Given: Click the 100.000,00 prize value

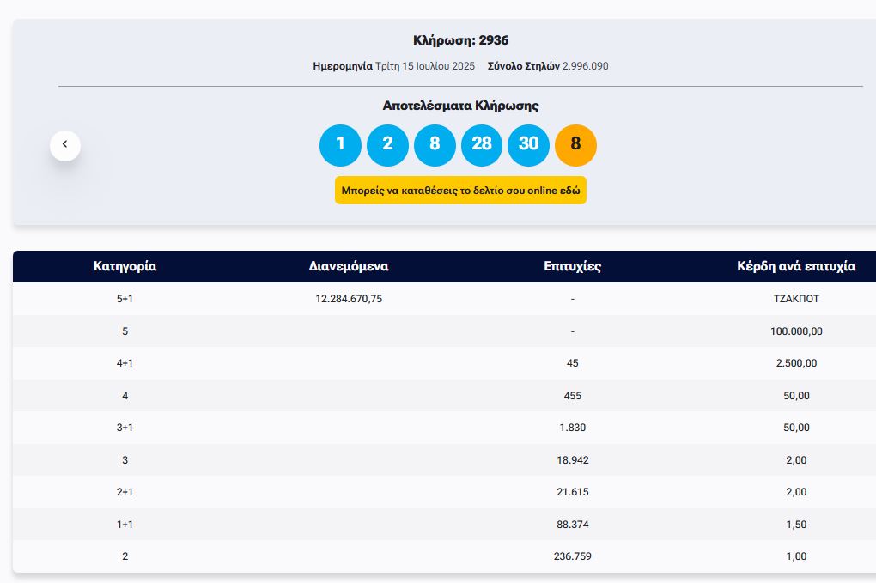Looking at the screenshot, I should [x=795, y=331].
